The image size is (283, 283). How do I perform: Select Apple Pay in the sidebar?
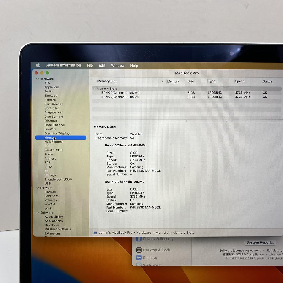point(51,87)
